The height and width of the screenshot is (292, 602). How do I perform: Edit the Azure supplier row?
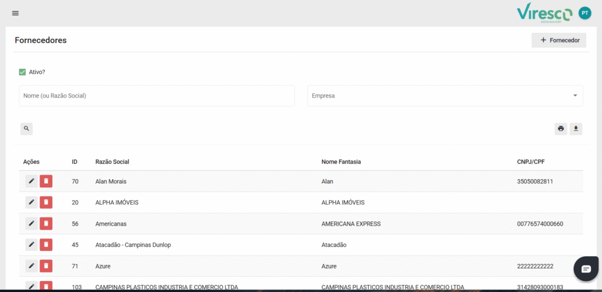[x=32, y=266]
